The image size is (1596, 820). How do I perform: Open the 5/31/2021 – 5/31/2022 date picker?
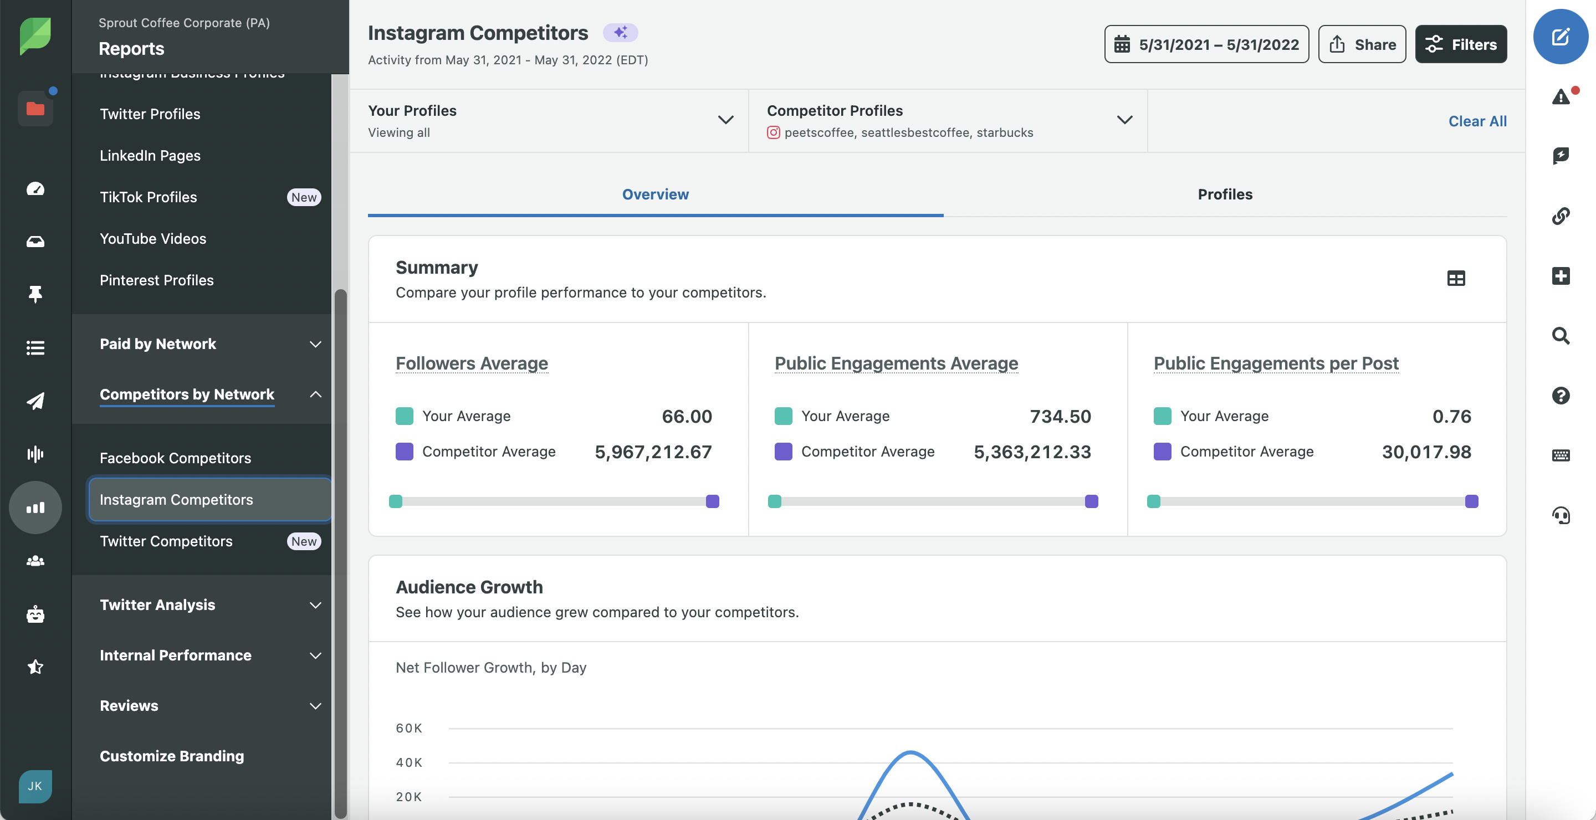coord(1206,44)
